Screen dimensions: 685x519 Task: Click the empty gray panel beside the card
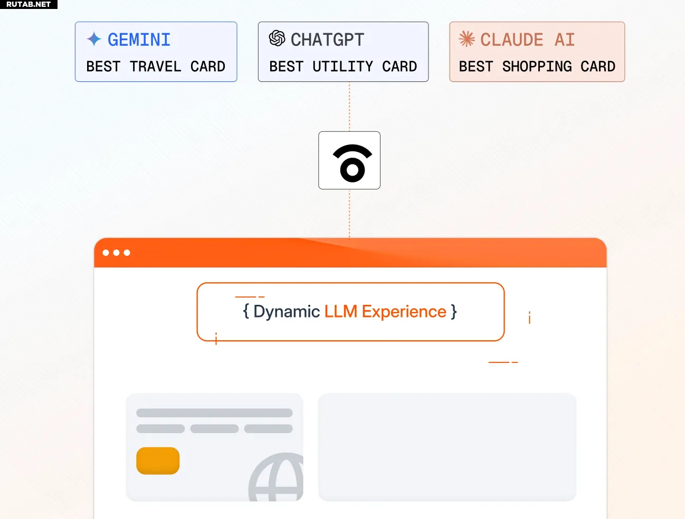coord(447,447)
